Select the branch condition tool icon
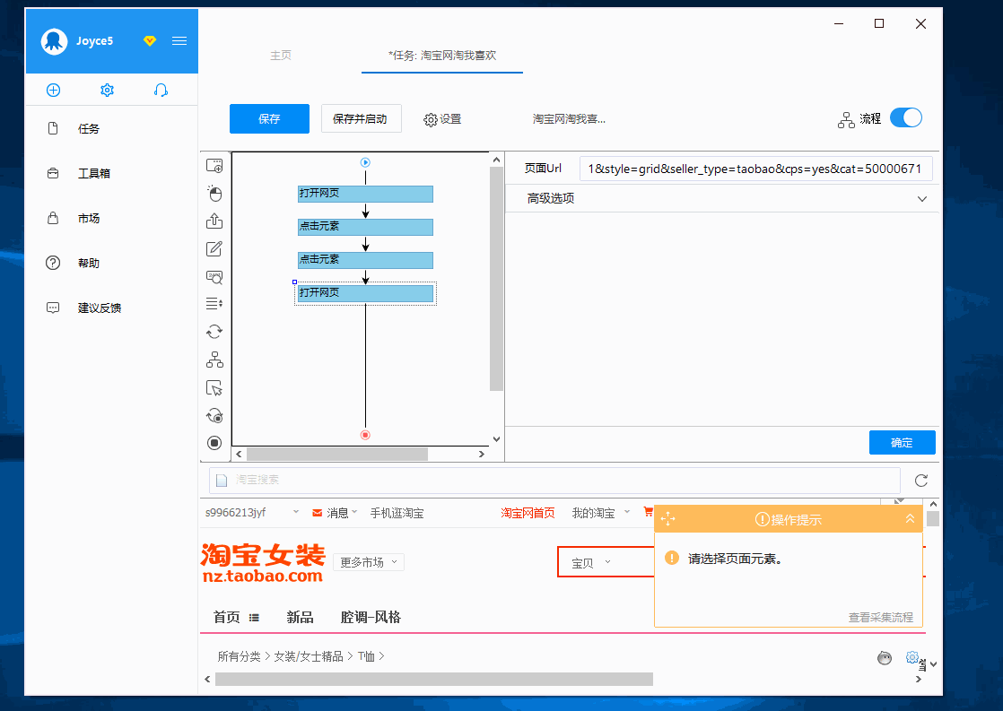Screen dimensions: 1003x711 (x=214, y=360)
